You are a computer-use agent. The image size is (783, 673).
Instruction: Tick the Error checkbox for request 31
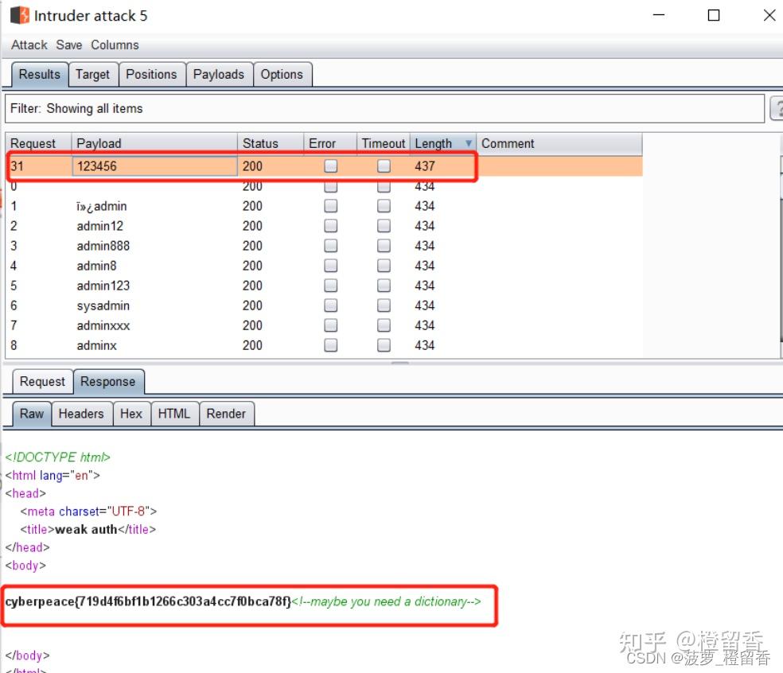(330, 165)
